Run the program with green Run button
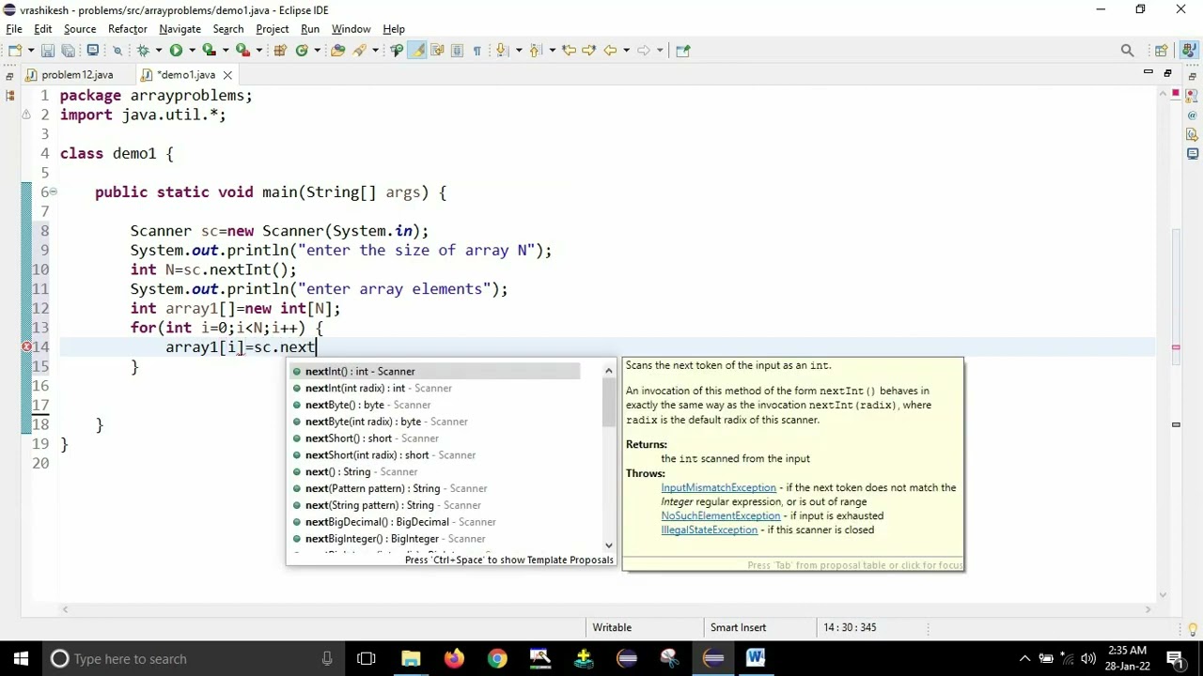This screenshot has height=676, width=1203. (x=176, y=50)
